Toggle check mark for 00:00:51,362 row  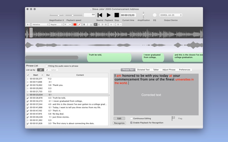28,120
